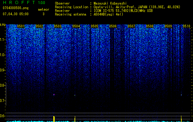Click the 0502 time marker label
193x122 pixels.
click(x=39, y=26)
